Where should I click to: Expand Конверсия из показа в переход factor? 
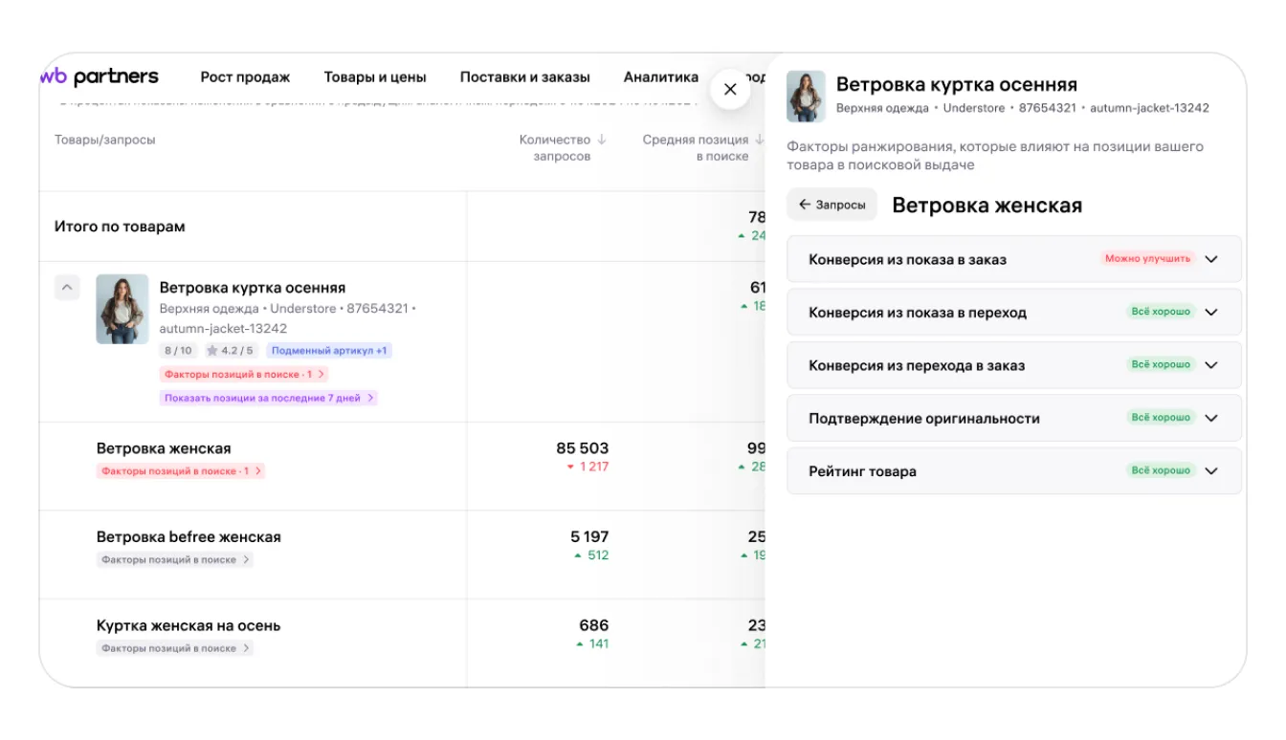coord(1211,312)
